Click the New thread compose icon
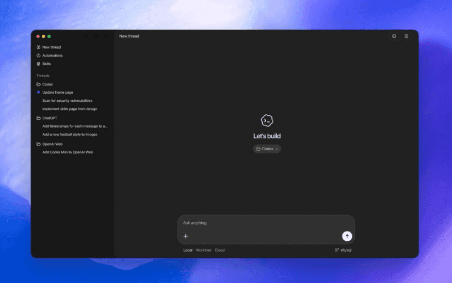This screenshot has height=283, width=452. click(38, 47)
